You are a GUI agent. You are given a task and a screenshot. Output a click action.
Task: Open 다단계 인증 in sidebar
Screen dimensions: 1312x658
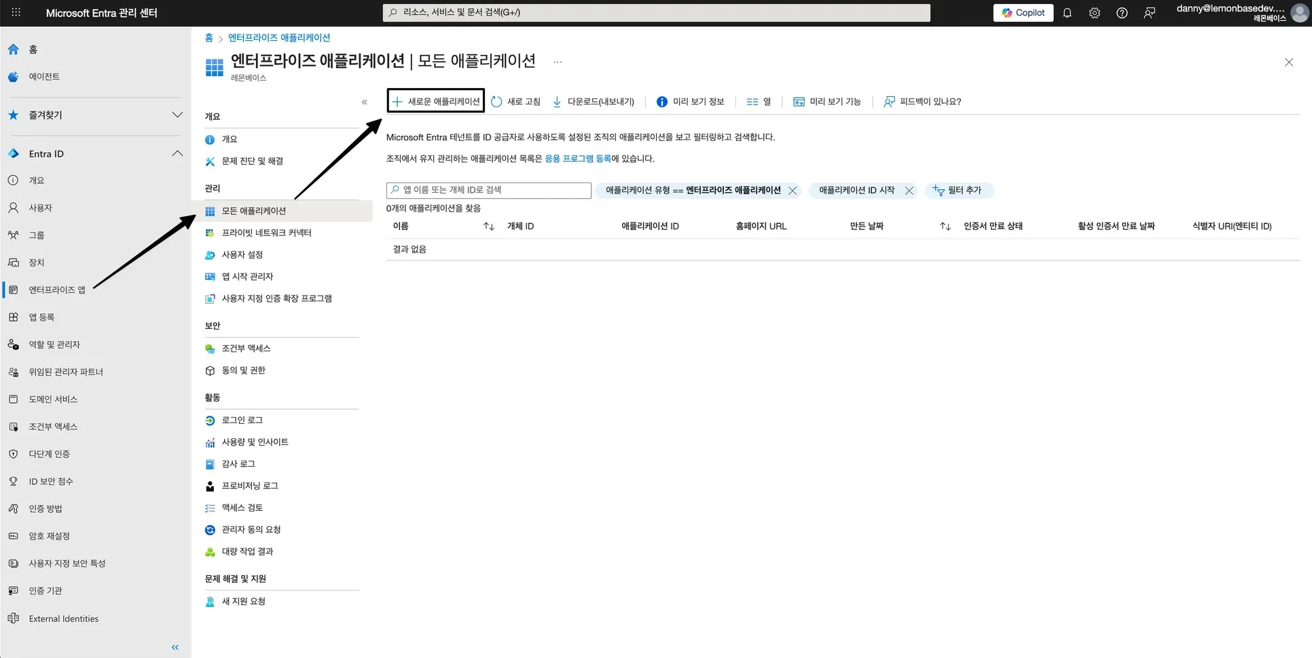pyautogui.click(x=49, y=454)
